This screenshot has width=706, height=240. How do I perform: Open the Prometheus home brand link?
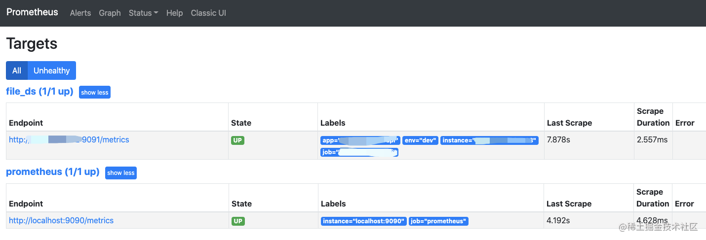(x=32, y=12)
